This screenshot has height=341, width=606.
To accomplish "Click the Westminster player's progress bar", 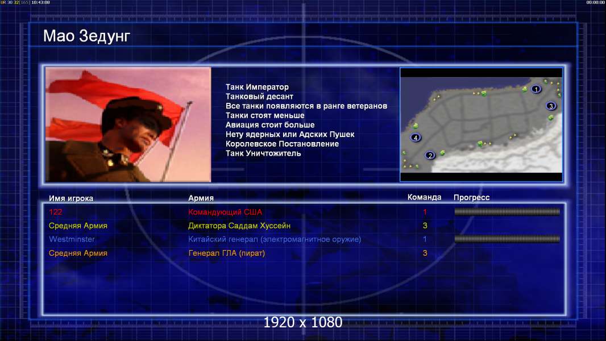I will tap(507, 239).
